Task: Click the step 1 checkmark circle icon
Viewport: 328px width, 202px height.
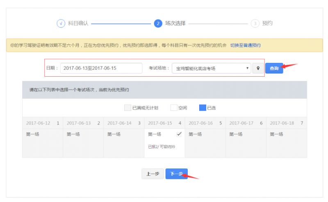Action: 61,24
